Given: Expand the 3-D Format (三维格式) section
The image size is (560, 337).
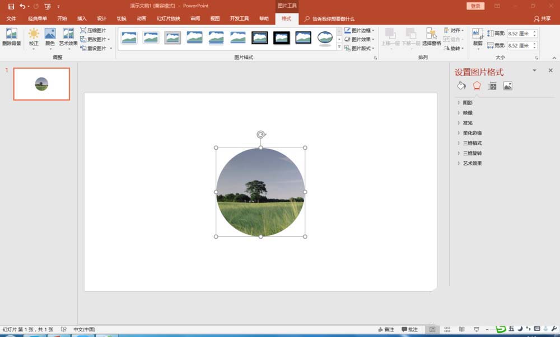Looking at the screenshot, I should pyautogui.click(x=470, y=143).
